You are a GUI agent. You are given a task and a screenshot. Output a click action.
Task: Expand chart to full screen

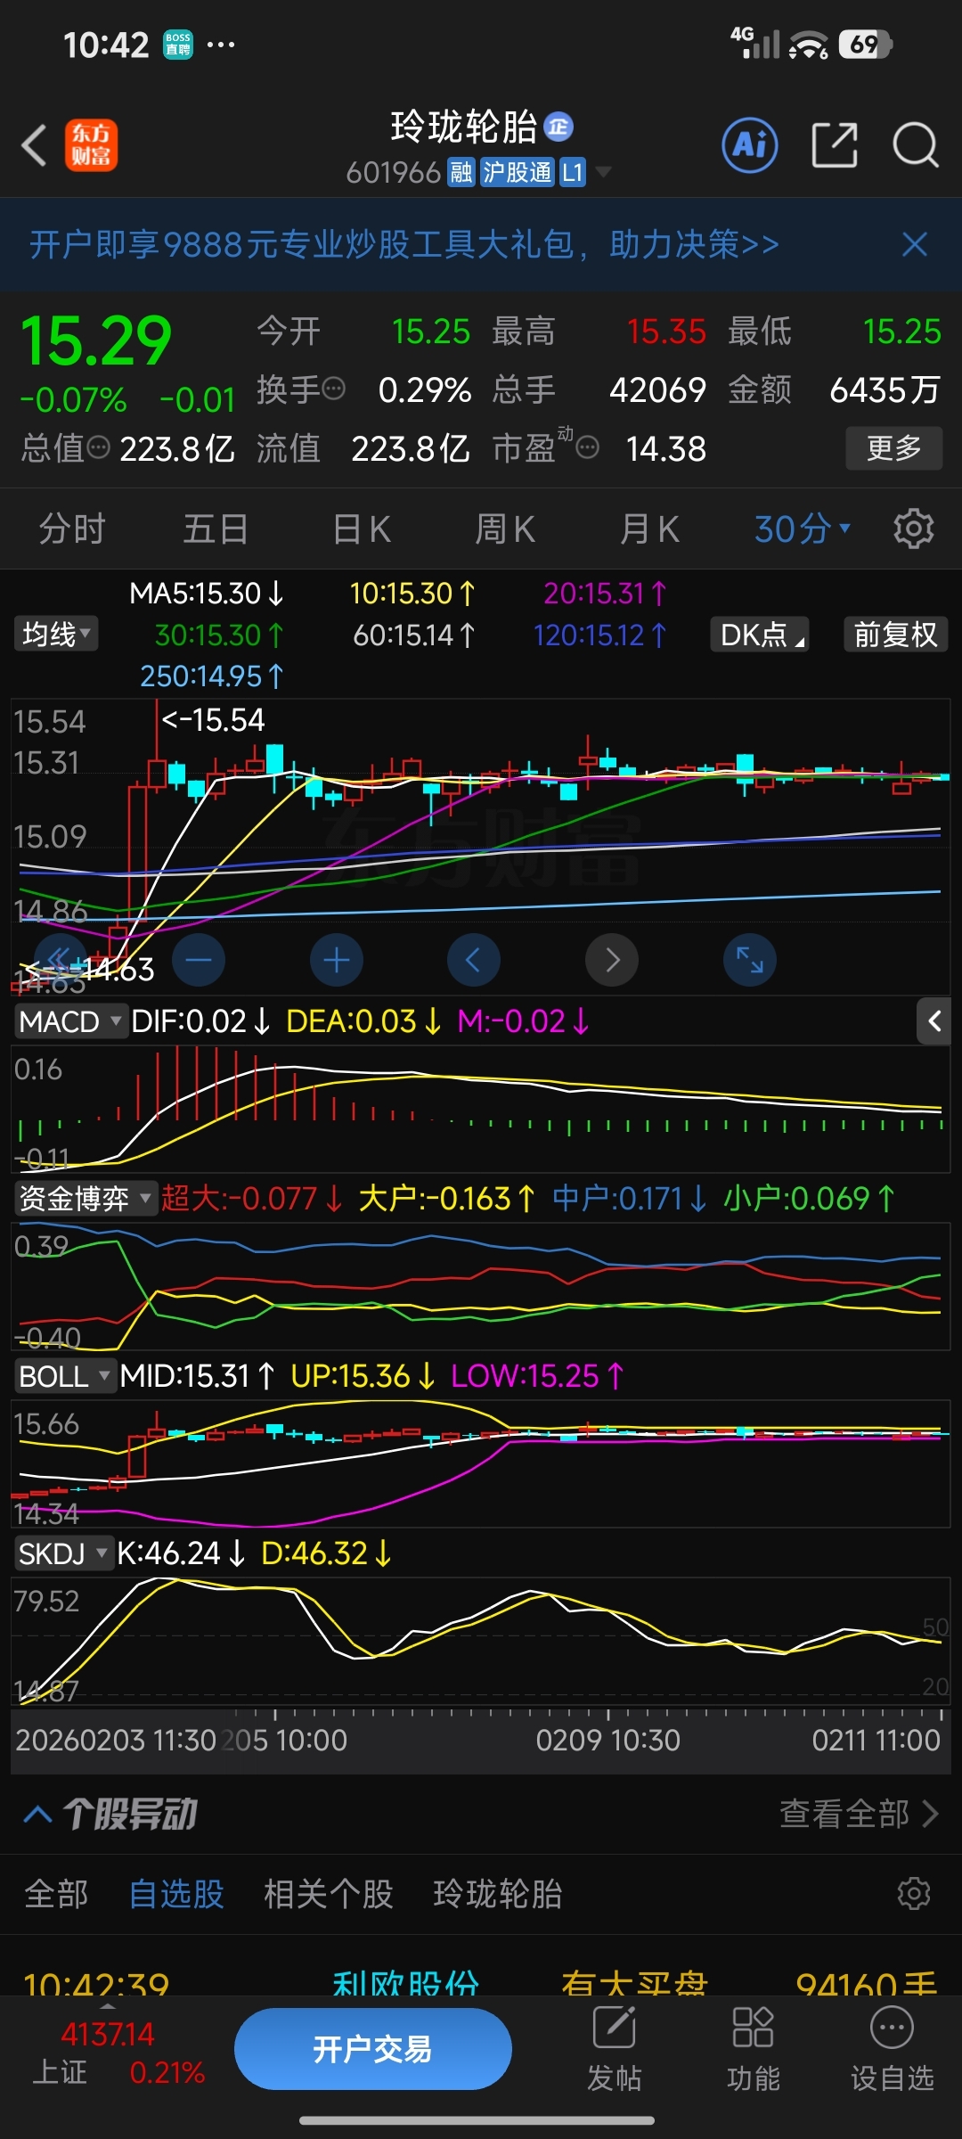click(x=750, y=960)
